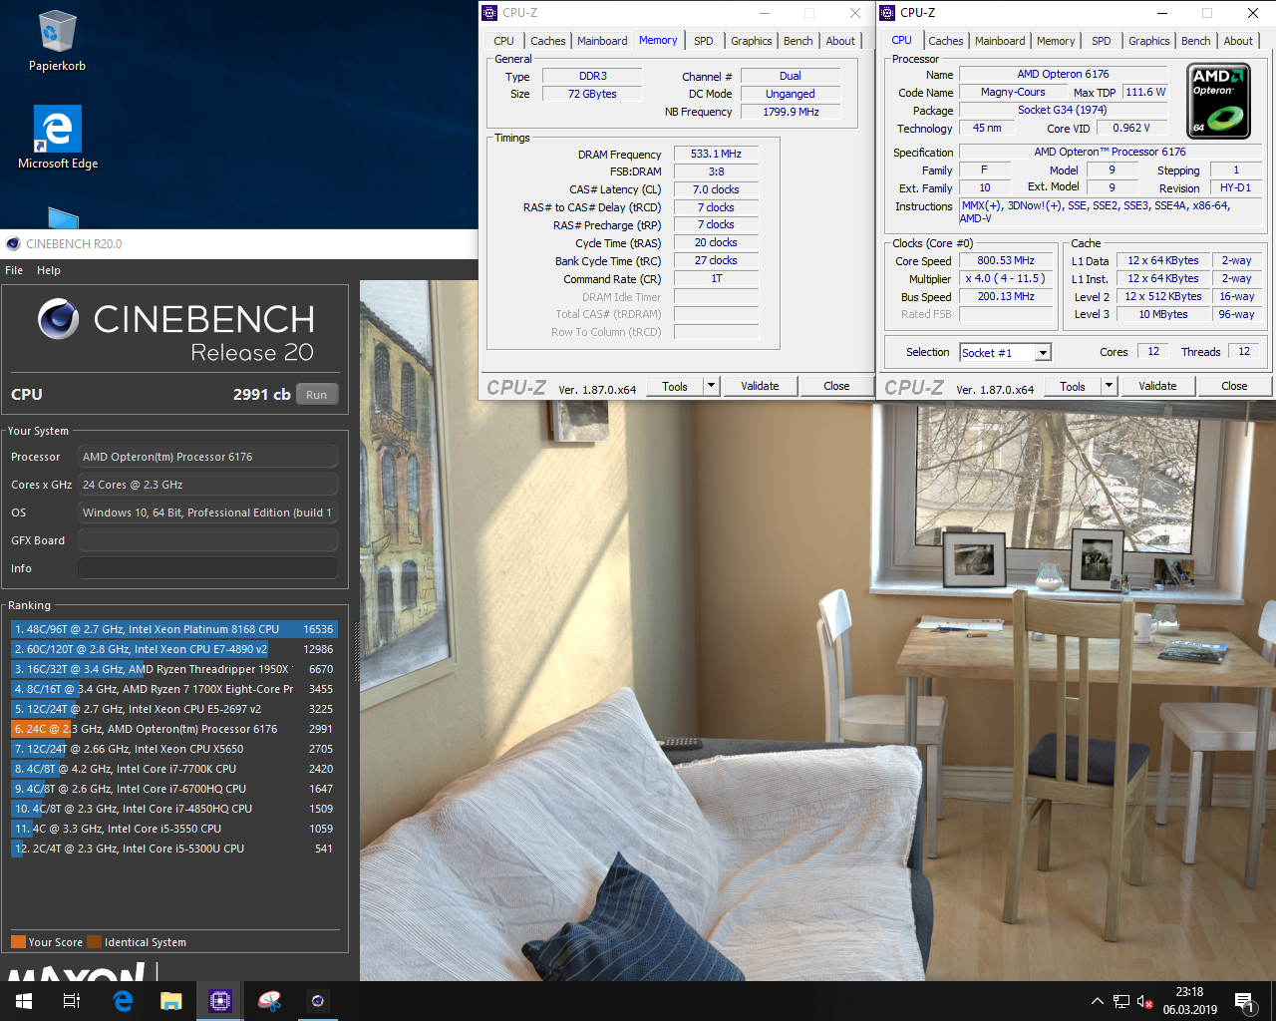Launch Edge from the taskbar
This screenshot has height=1021, width=1276.
(123, 1001)
